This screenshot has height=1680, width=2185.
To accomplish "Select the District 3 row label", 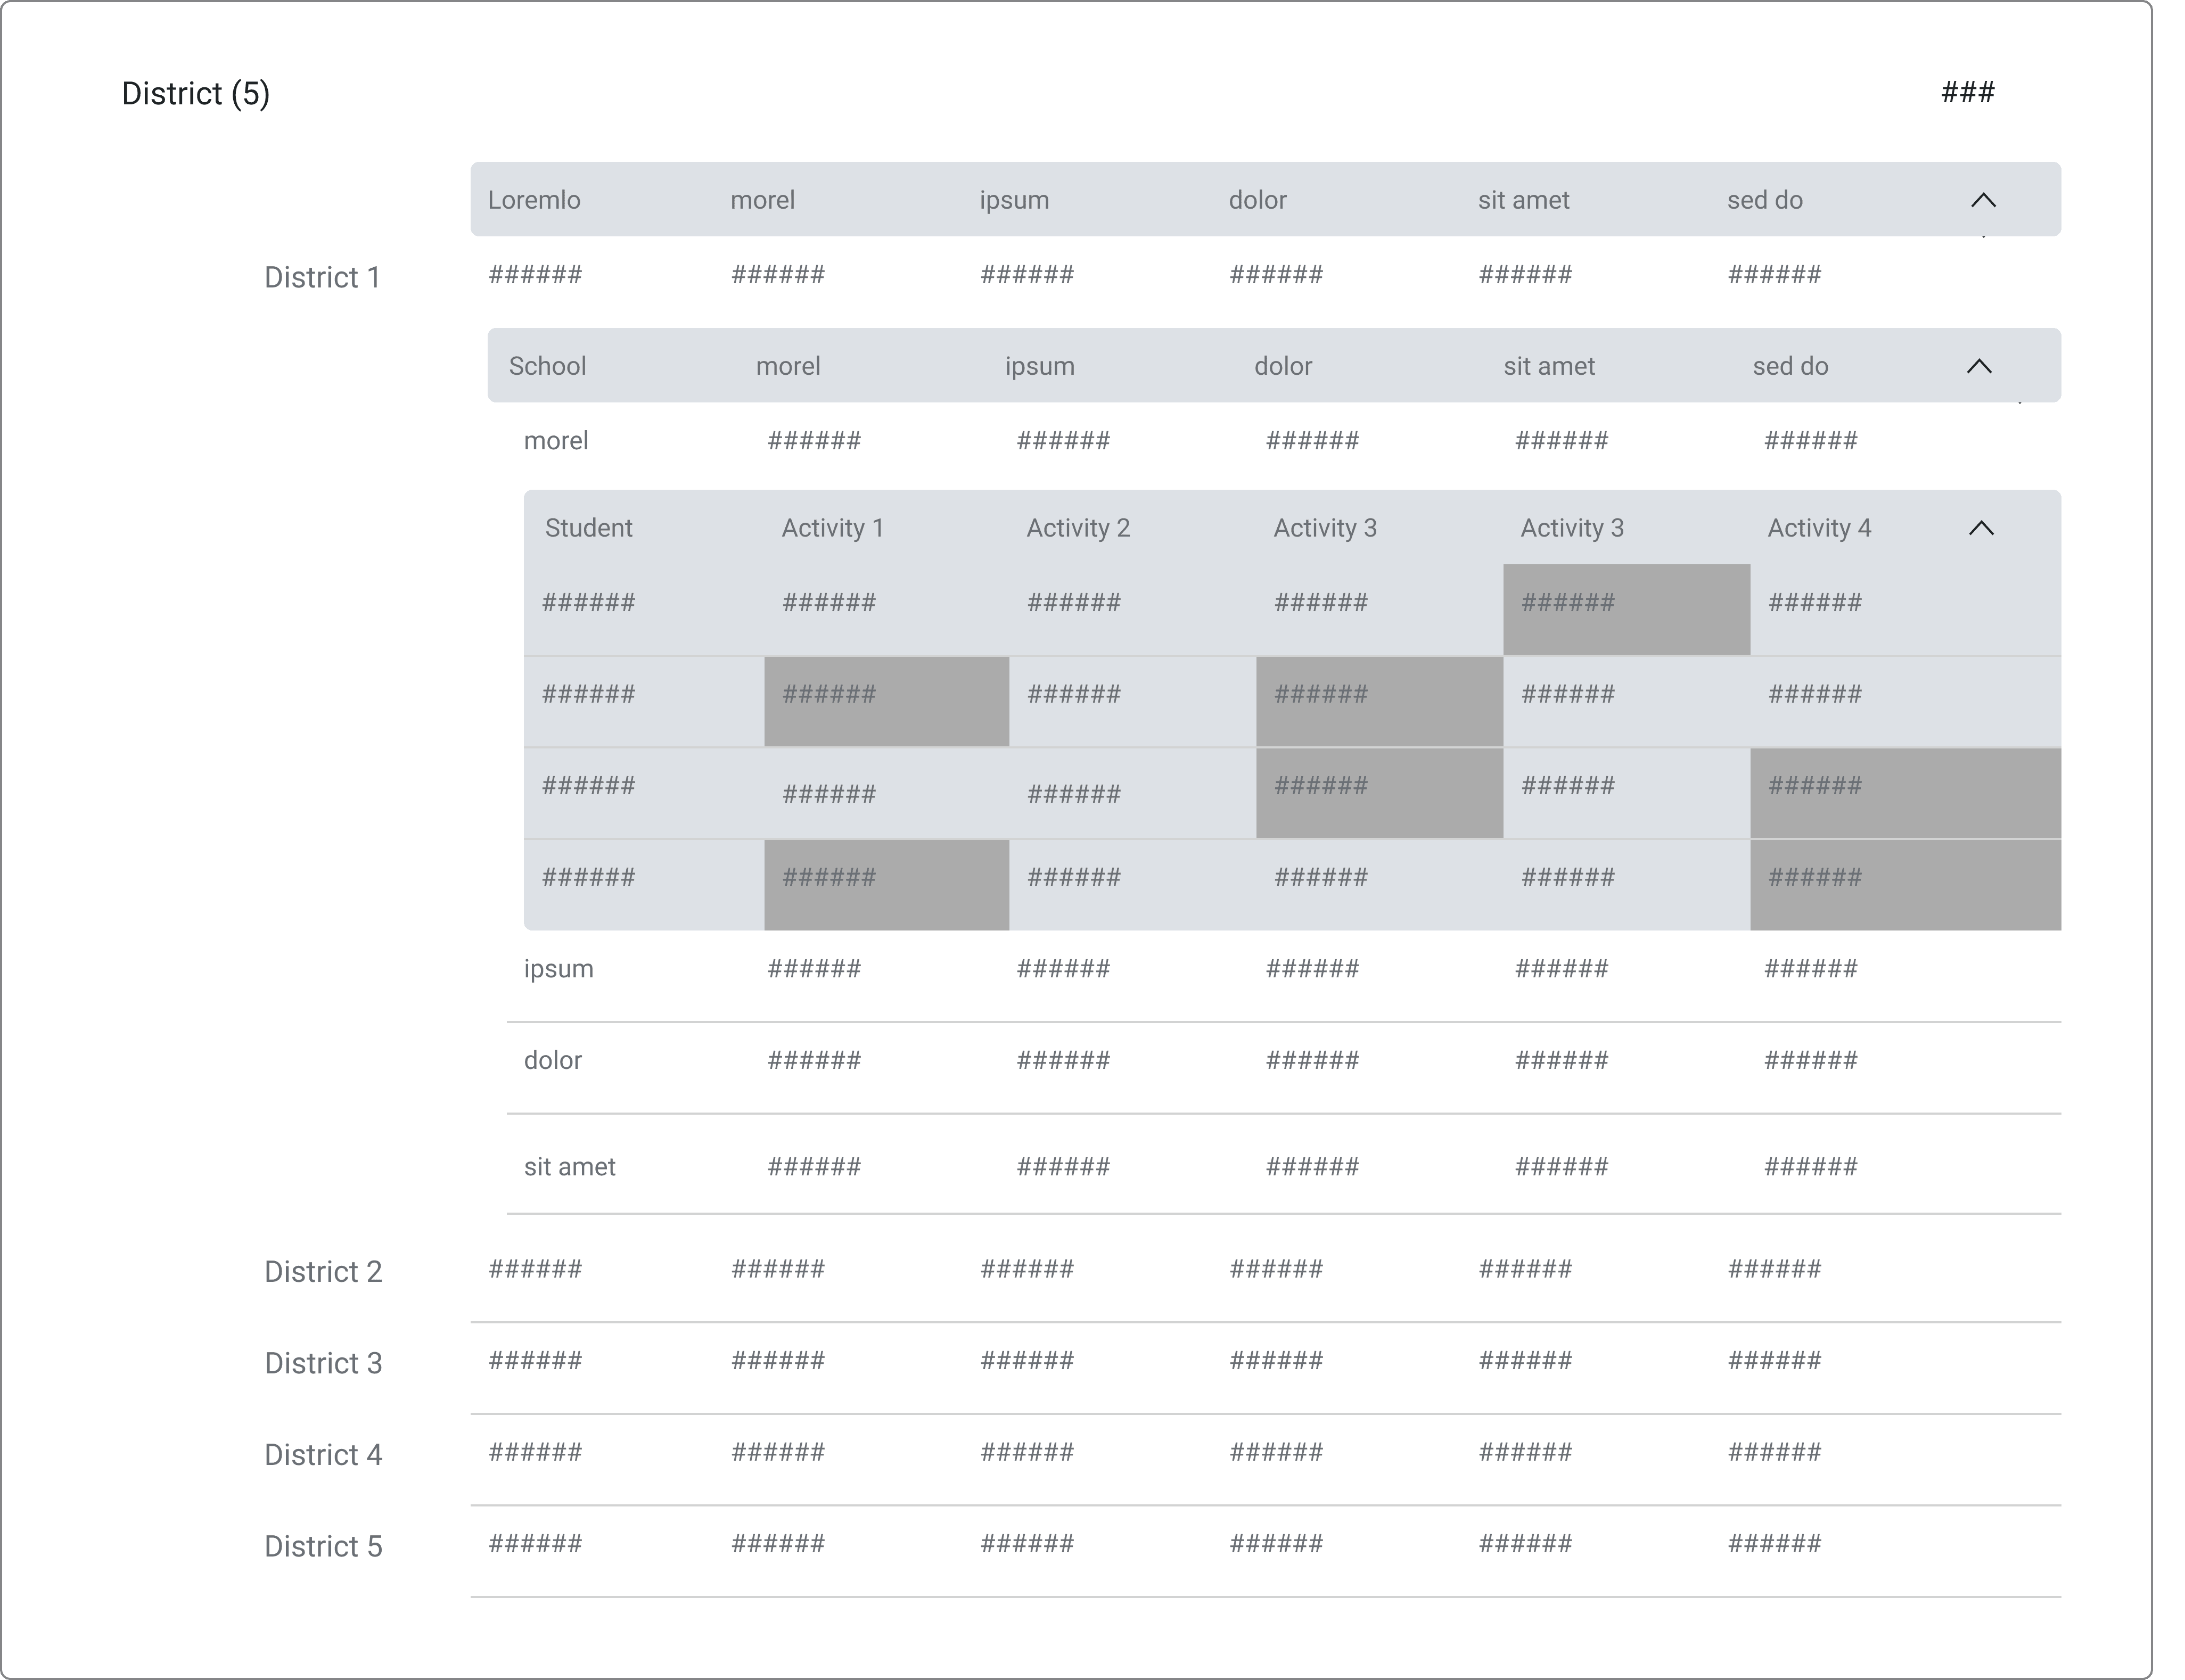I will (323, 1363).
